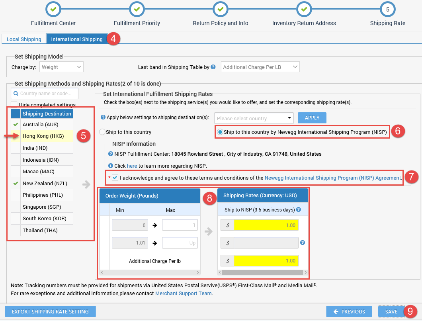Open the Charge by Weight dropdown

coord(61,67)
